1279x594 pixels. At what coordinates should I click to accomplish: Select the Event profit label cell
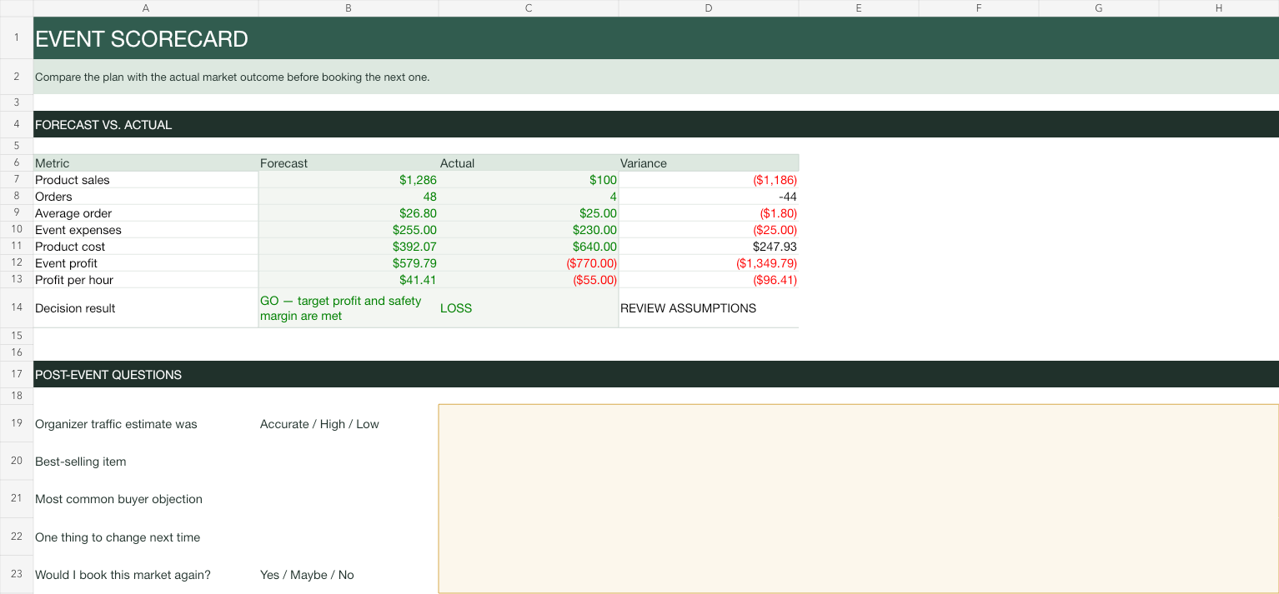coord(146,263)
